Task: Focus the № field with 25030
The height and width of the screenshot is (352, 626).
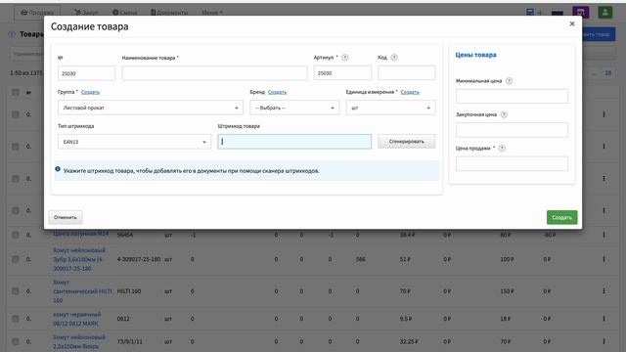Action: 87,73
